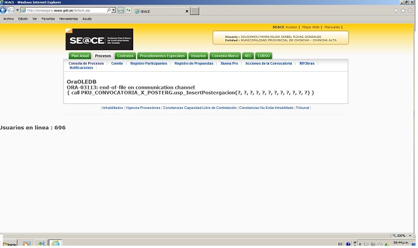Open the Mapa Web link
Image resolution: width=418 pixels, height=248 pixels.
point(311,27)
